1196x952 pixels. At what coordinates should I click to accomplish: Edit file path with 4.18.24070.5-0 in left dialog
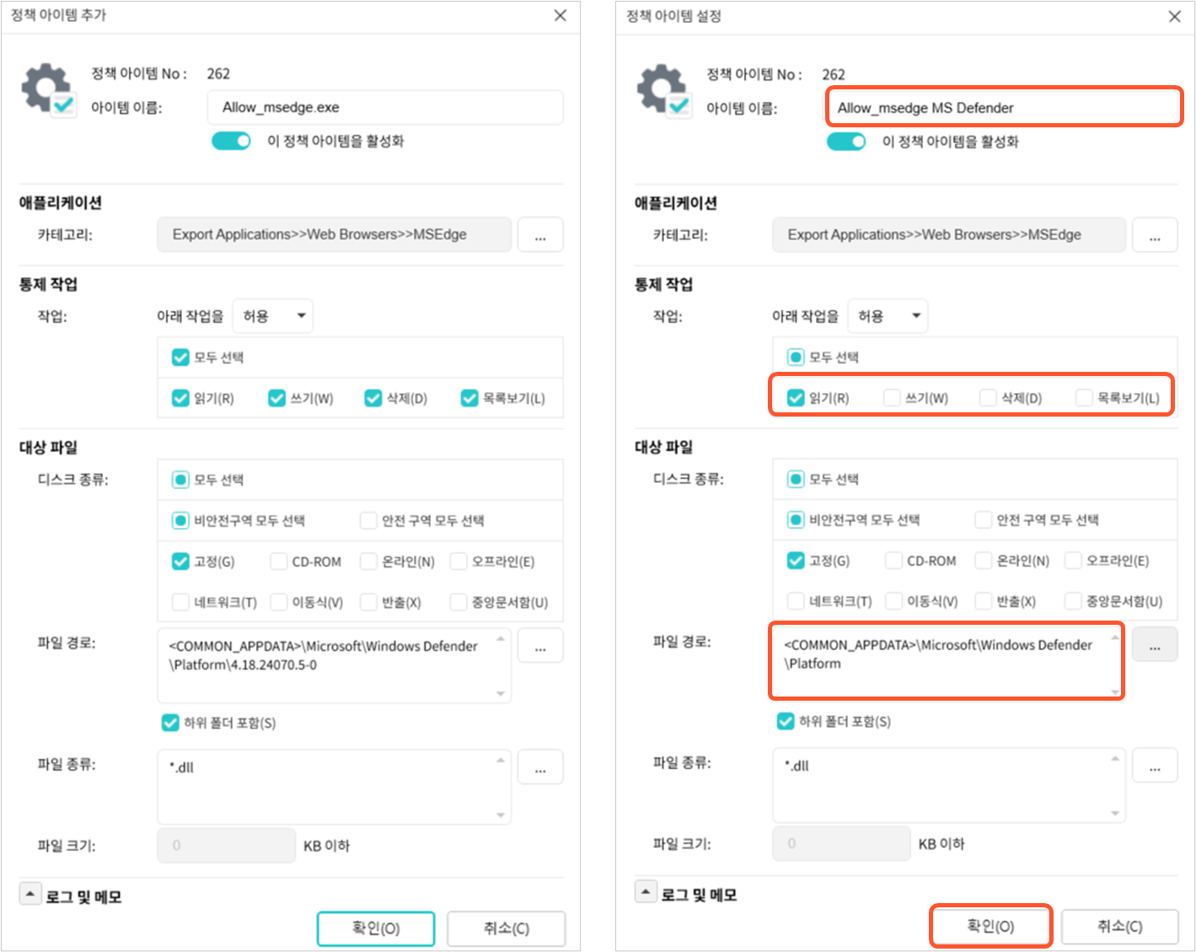334,665
